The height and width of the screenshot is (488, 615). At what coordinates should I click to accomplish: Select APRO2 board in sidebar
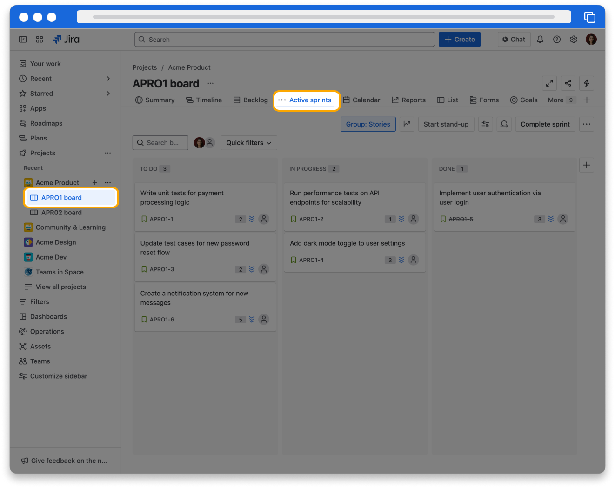tap(70, 213)
